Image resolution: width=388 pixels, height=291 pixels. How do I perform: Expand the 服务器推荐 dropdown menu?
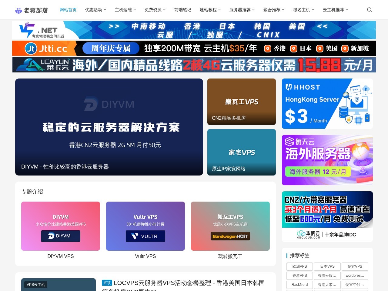242,10
